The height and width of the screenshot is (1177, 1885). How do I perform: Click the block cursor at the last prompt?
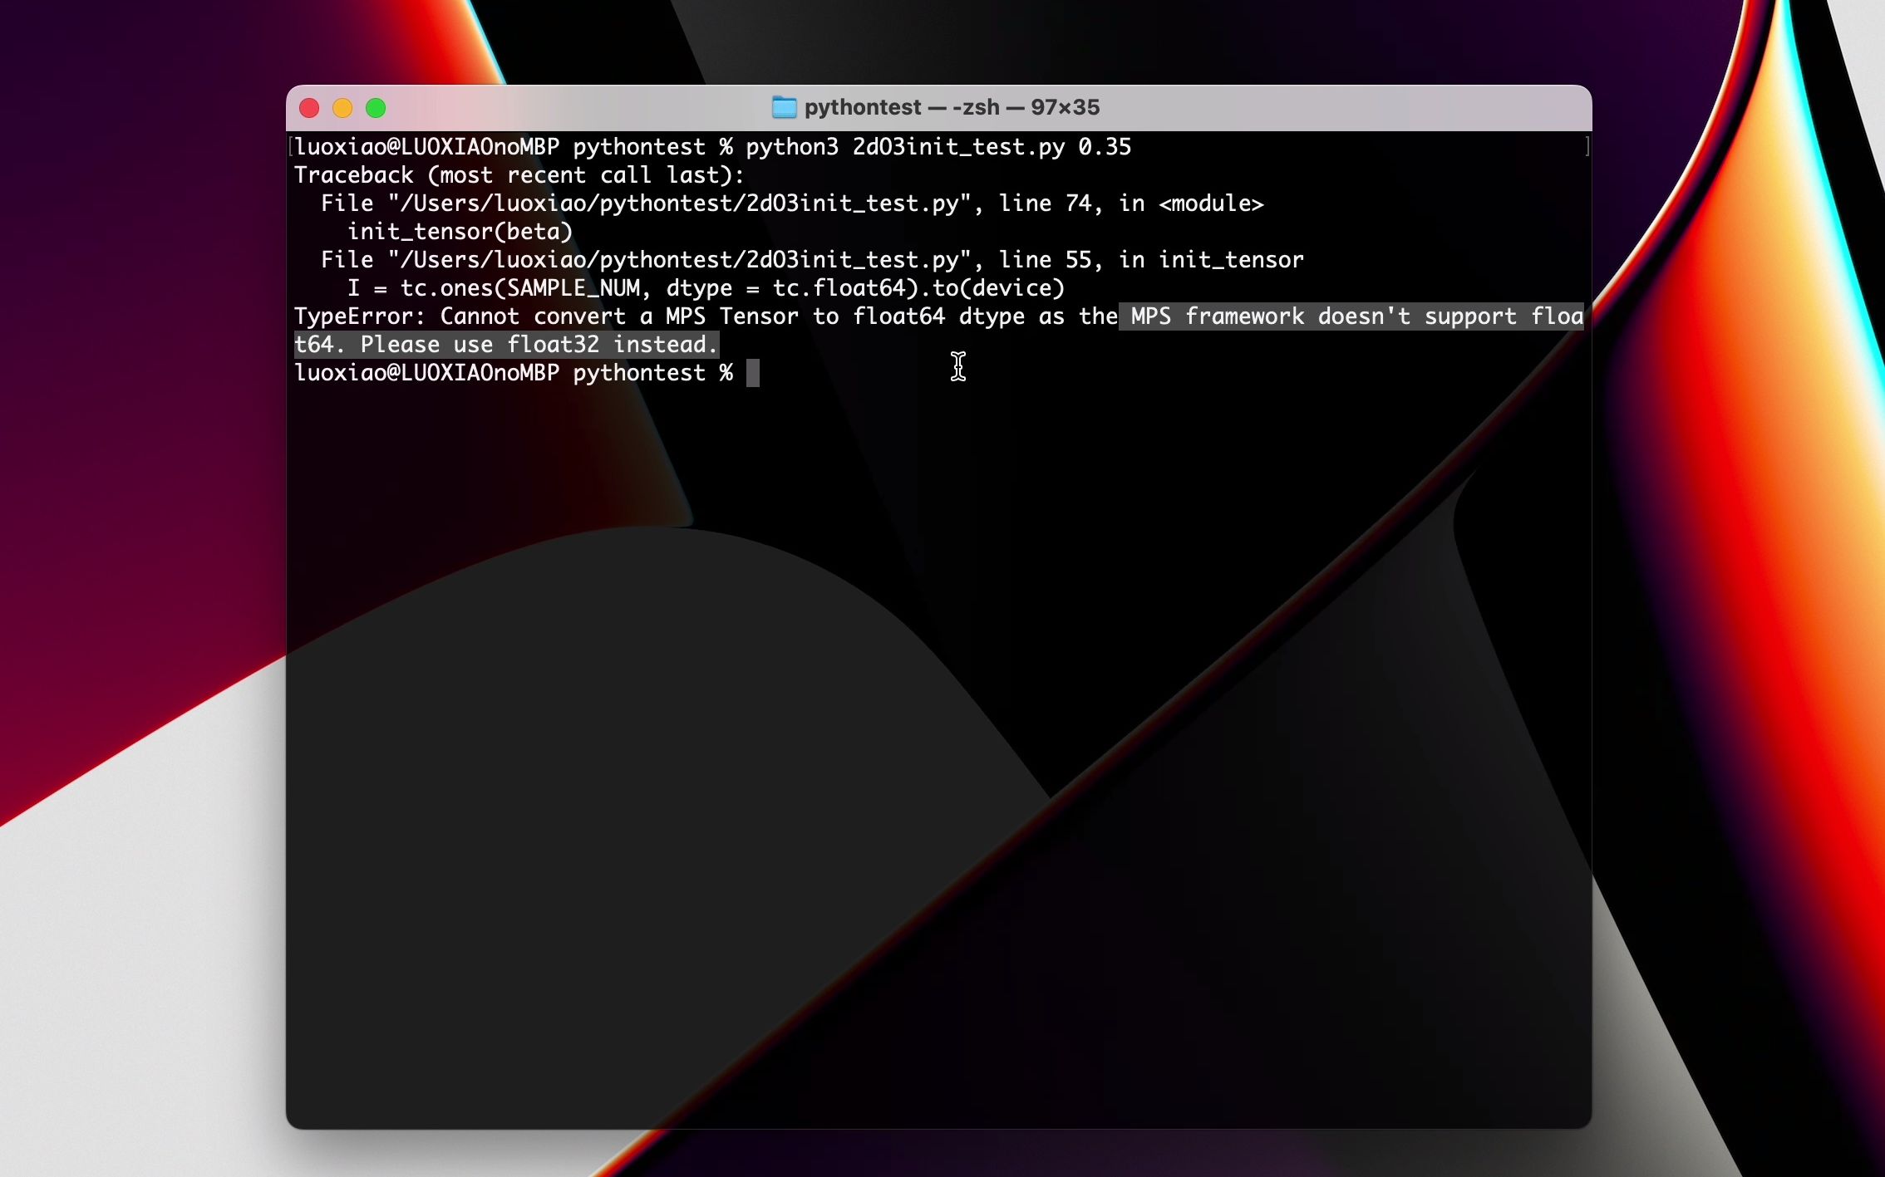[753, 373]
